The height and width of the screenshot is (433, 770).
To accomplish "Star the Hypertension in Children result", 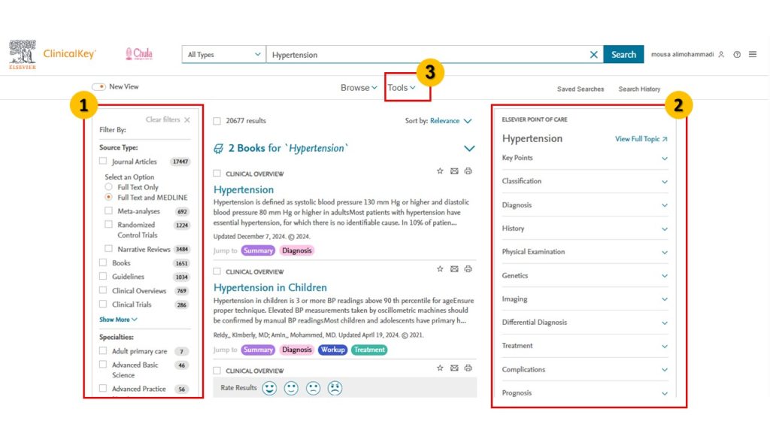I will click(x=440, y=268).
